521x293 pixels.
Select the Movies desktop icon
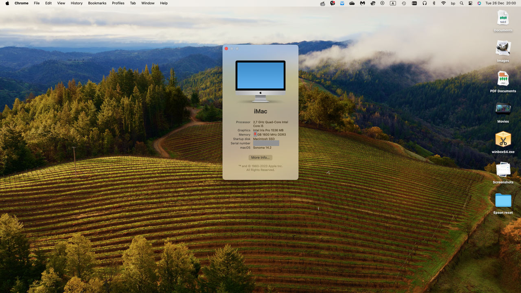pos(503,112)
